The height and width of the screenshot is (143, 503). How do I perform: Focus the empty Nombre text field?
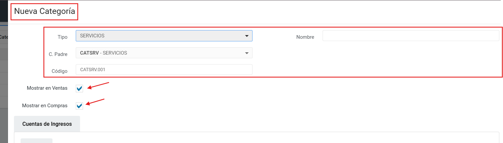click(411, 36)
